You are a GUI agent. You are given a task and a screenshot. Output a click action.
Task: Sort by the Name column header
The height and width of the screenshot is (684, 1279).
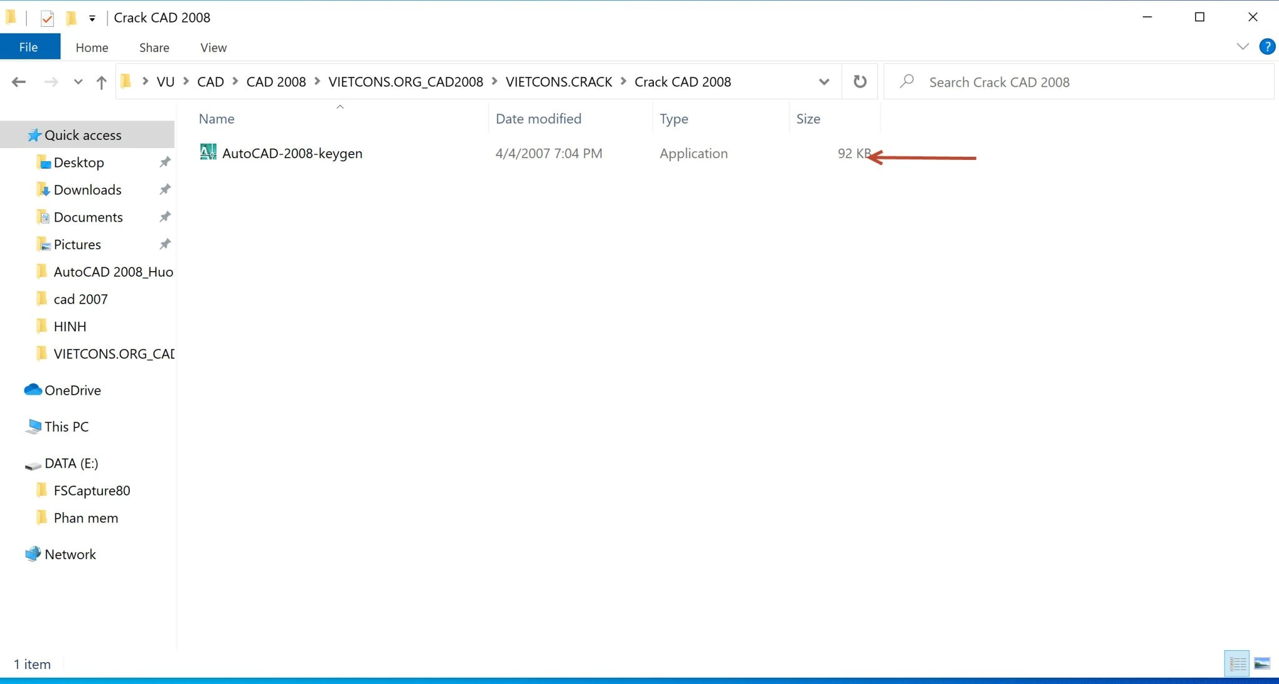[x=216, y=119]
